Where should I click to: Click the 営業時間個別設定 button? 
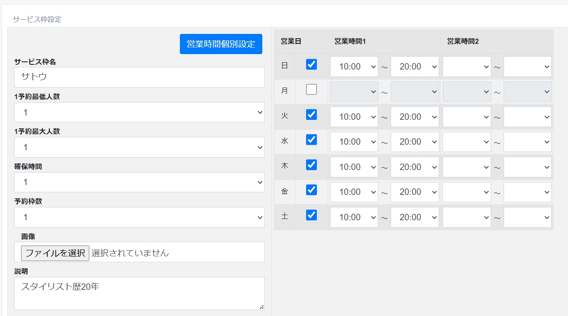click(221, 44)
